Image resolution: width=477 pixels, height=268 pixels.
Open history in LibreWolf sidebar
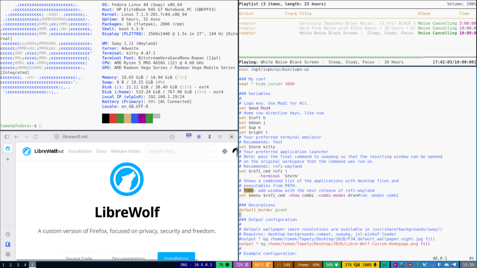[8, 234]
